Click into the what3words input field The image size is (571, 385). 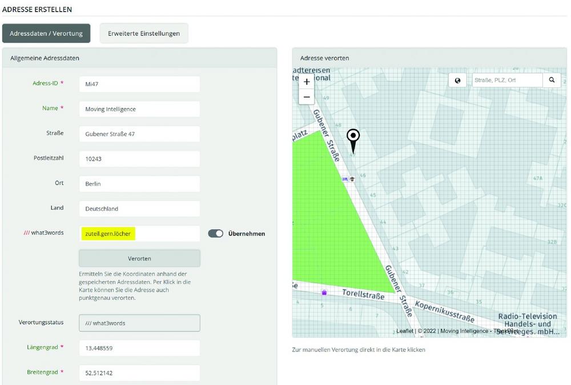(139, 234)
